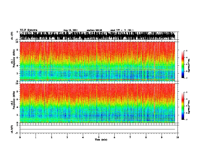200x154 pixels.
Task: Click the ch.2 color bar log PSD unit label
Action: [x=189, y=107]
